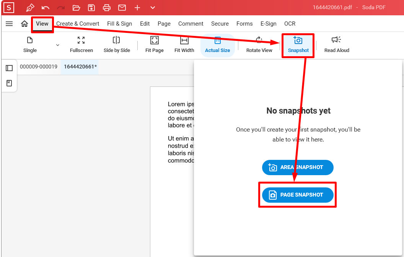Screen dimensions: 404x257
Task: Open the View tab
Action: click(x=42, y=24)
